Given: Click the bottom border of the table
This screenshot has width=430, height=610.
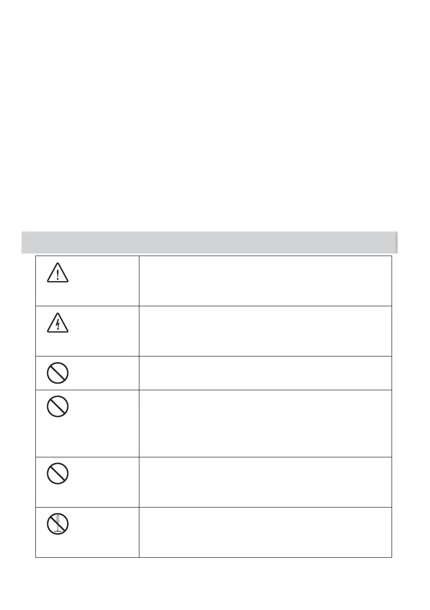Looking at the screenshot, I should click(213, 557).
